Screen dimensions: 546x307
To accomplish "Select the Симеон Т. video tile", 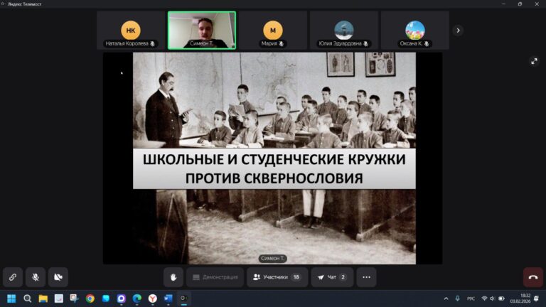I will [202, 31].
